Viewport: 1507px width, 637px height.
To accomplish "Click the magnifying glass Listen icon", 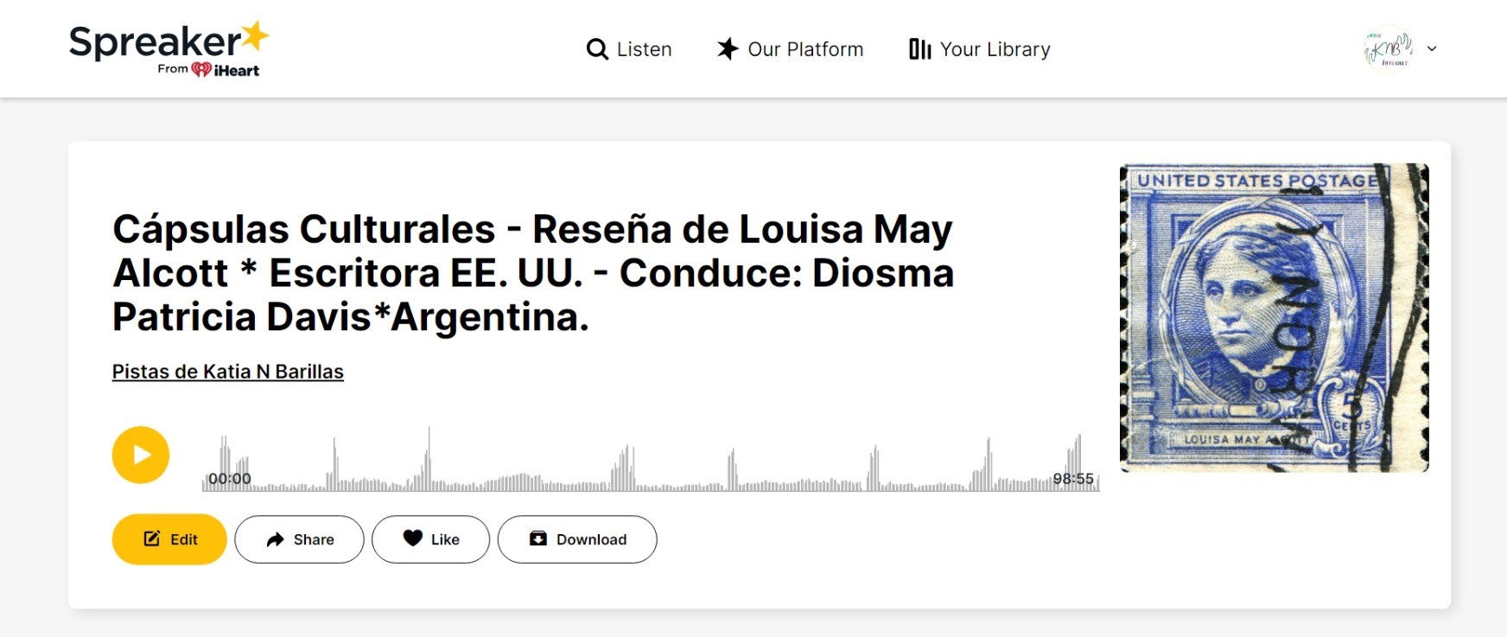I will pos(597,49).
